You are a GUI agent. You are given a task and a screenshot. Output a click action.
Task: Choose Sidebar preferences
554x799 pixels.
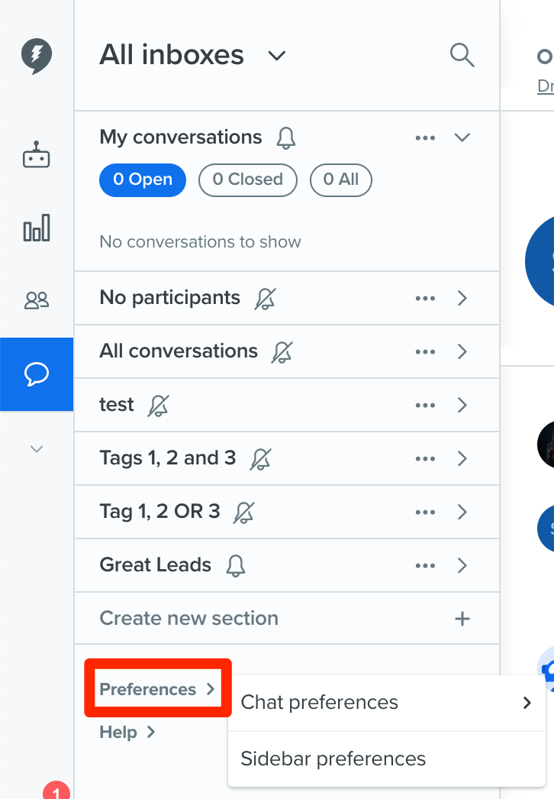pos(386,759)
